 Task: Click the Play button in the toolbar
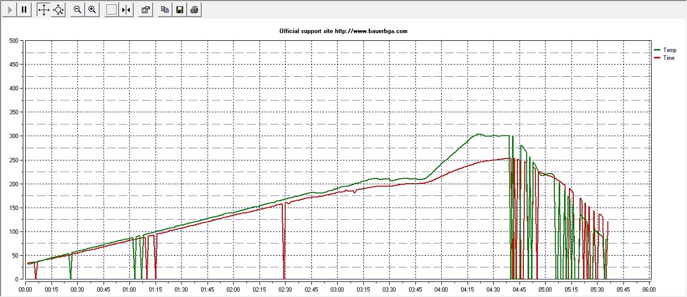click(x=9, y=10)
